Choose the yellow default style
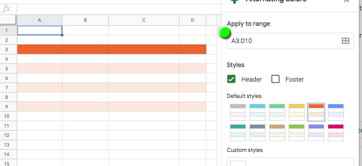The height and width of the screenshot is (166, 362). 297,112
